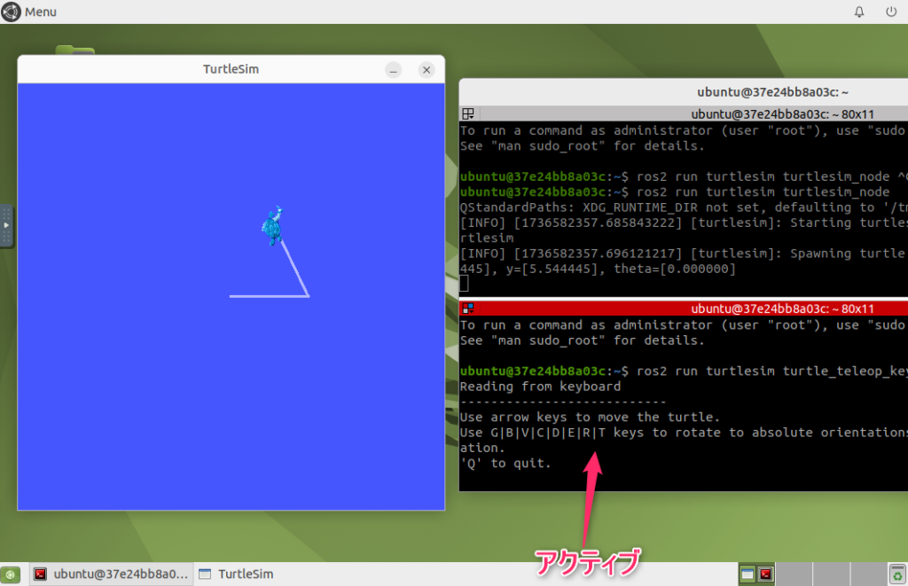Open the group icon of the gray-titled terminal pane
Screen dimensions: 908x586
click(x=468, y=113)
